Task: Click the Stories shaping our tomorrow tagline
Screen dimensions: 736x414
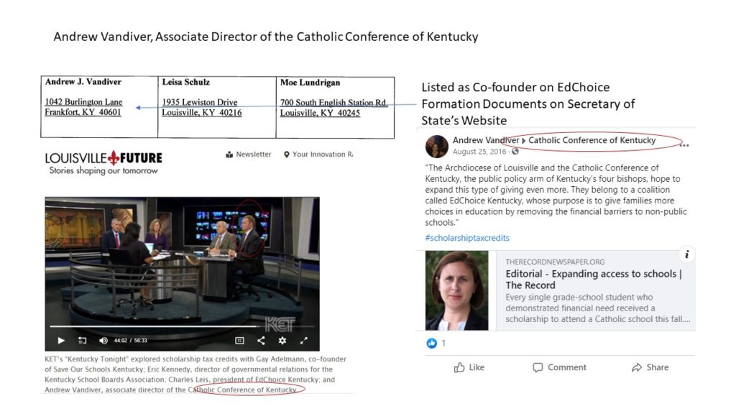Action: click(103, 171)
